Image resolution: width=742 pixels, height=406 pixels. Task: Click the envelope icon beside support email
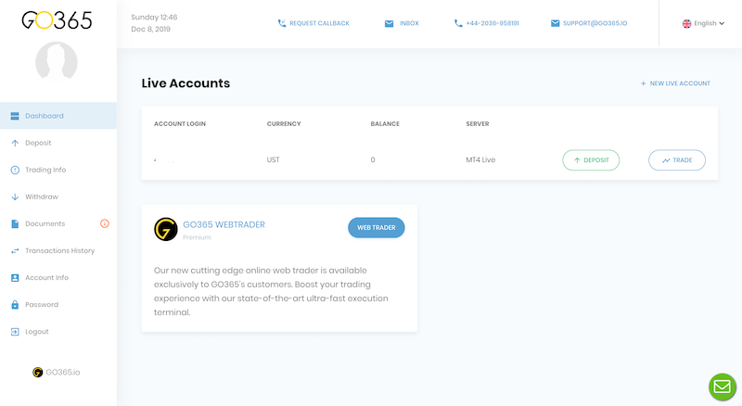(555, 23)
